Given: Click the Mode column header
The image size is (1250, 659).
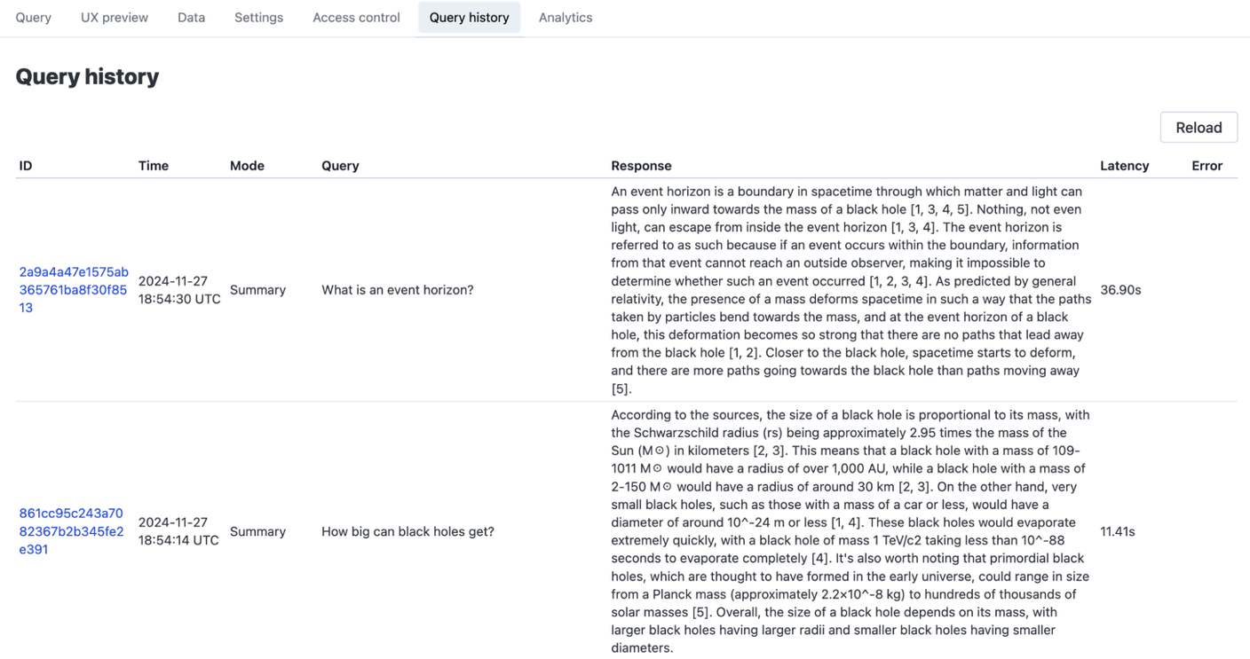Looking at the screenshot, I should (247, 166).
